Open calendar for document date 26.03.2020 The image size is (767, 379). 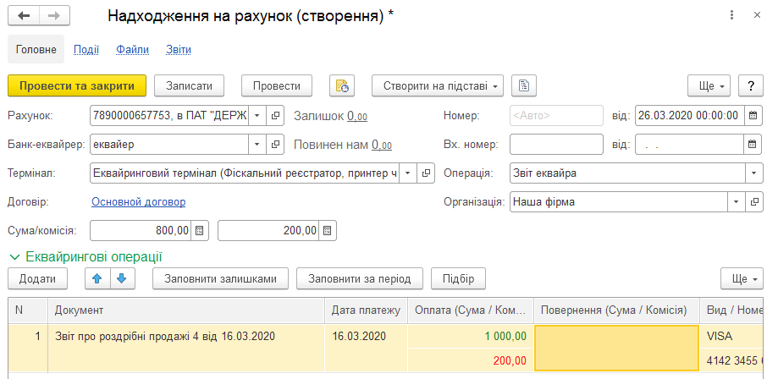[753, 116]
